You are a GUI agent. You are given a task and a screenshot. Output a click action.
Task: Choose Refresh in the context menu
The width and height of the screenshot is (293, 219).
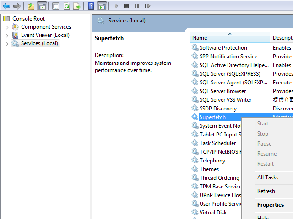coord(266,191)
